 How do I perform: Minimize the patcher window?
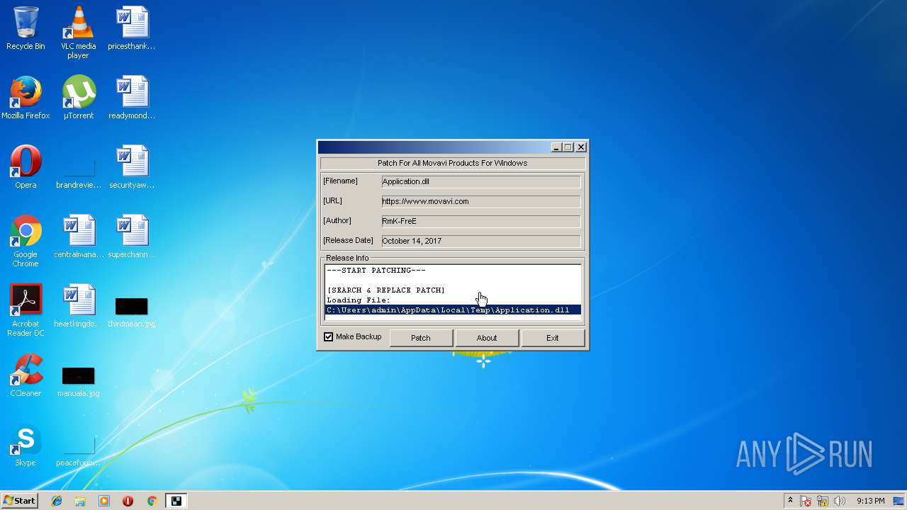(556, 147)
